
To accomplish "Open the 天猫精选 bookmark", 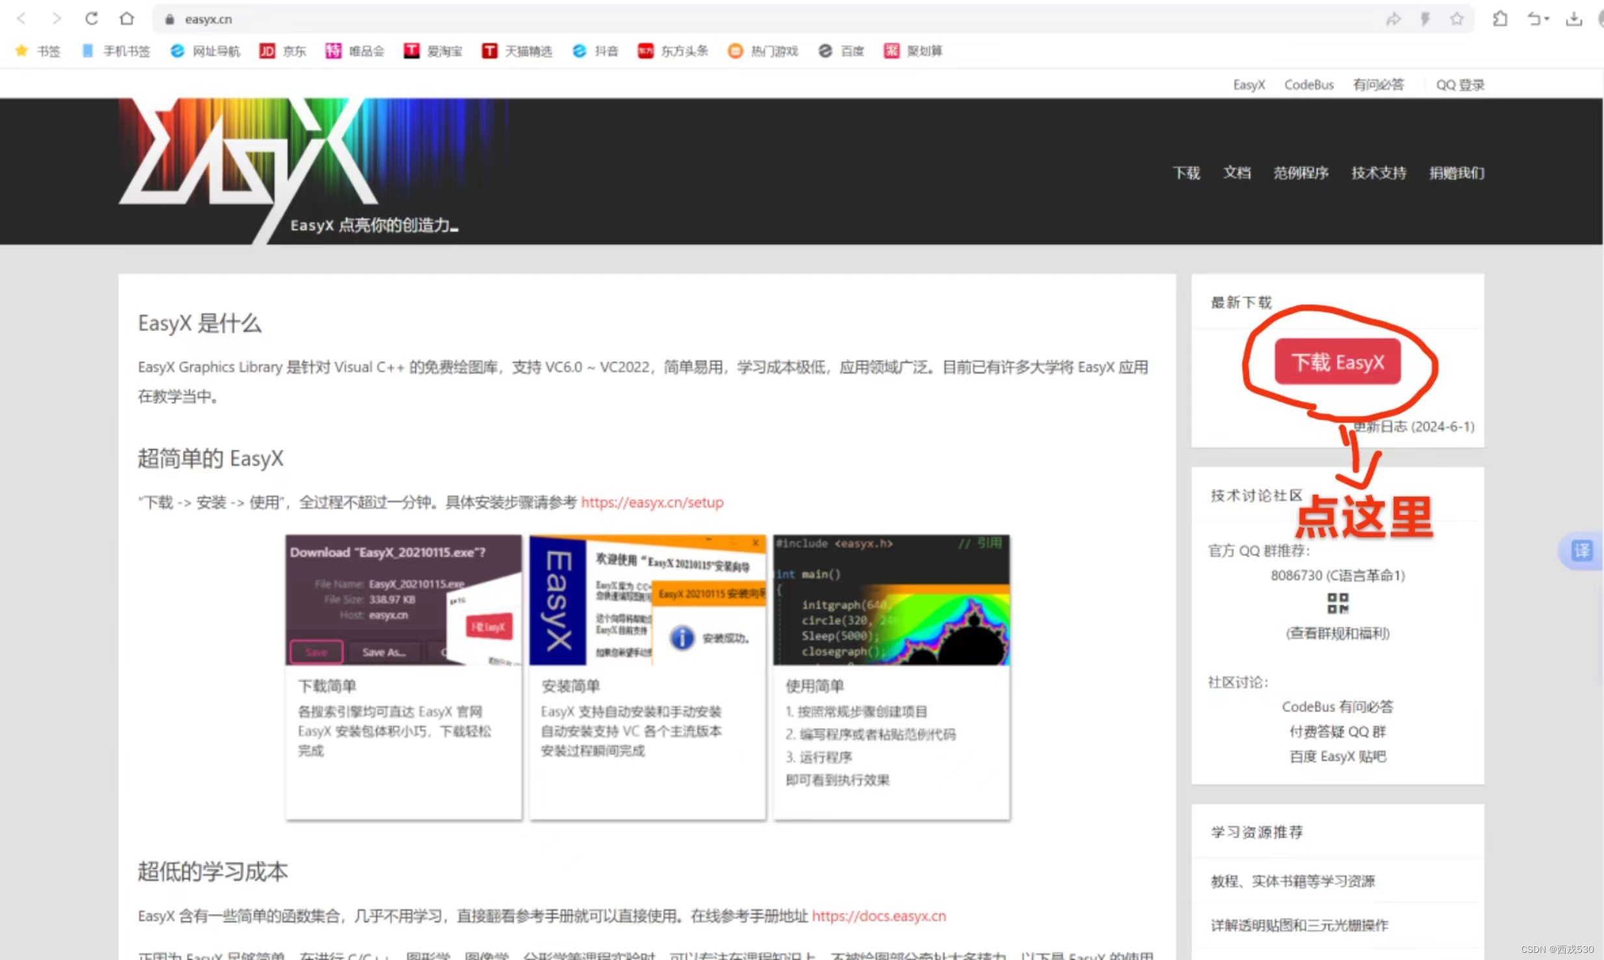I will tap(517, 51).
